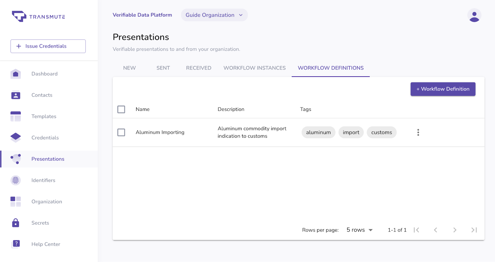495x262 pixels.
Task: Click the Secrets padlock icon
Action: click(15, 223)
